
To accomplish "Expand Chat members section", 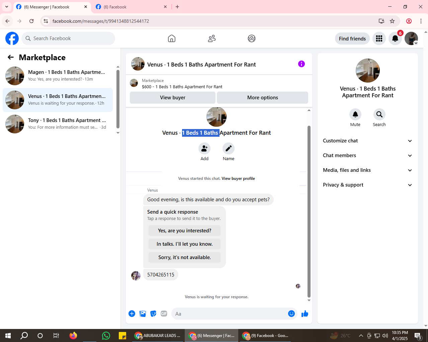I will pos(368,155).
